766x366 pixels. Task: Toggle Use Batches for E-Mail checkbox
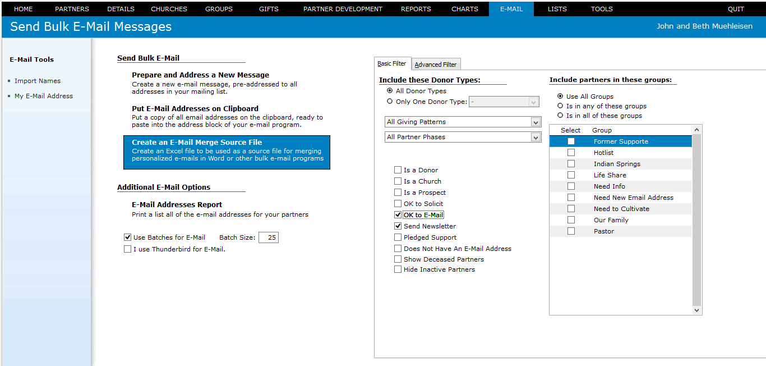pyautogui.click(x=128, y=237)
